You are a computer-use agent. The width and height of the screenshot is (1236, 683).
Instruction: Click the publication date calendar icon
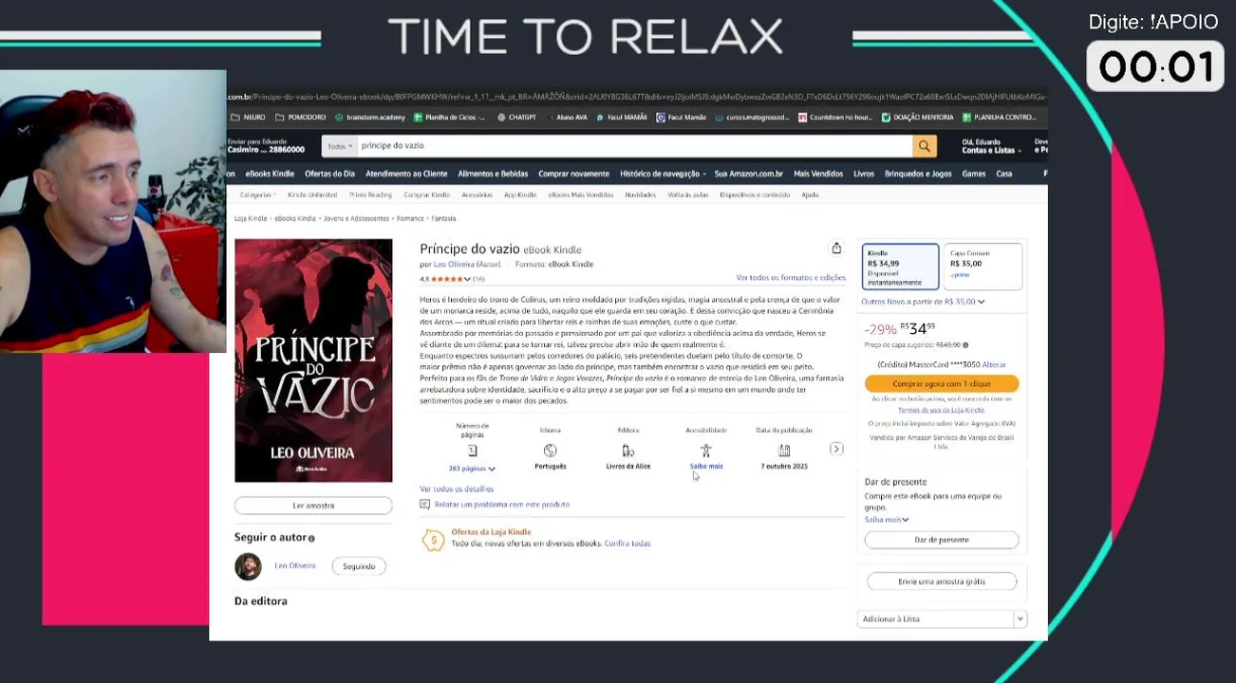(x=784, y=451)
